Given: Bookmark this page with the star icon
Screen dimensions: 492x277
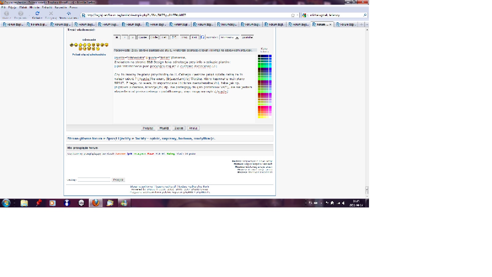Looking at the screenshot, I should click(x=293, y=15).
